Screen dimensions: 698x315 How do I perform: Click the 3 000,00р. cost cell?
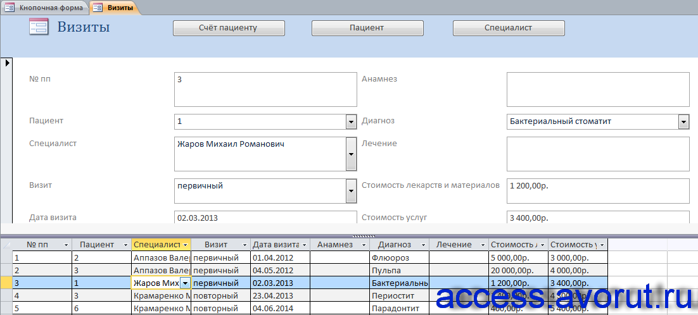pyautogui.click(x=578, y=257)
